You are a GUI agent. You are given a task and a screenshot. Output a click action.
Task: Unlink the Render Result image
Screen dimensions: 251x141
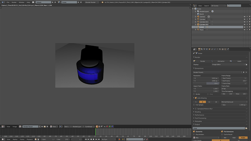click(x=47, y=126)
